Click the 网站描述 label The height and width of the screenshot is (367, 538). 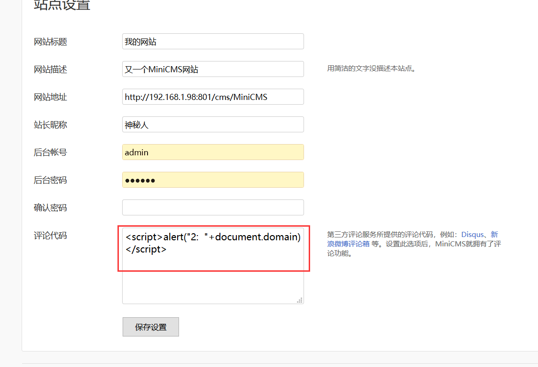tap(50, 69)
